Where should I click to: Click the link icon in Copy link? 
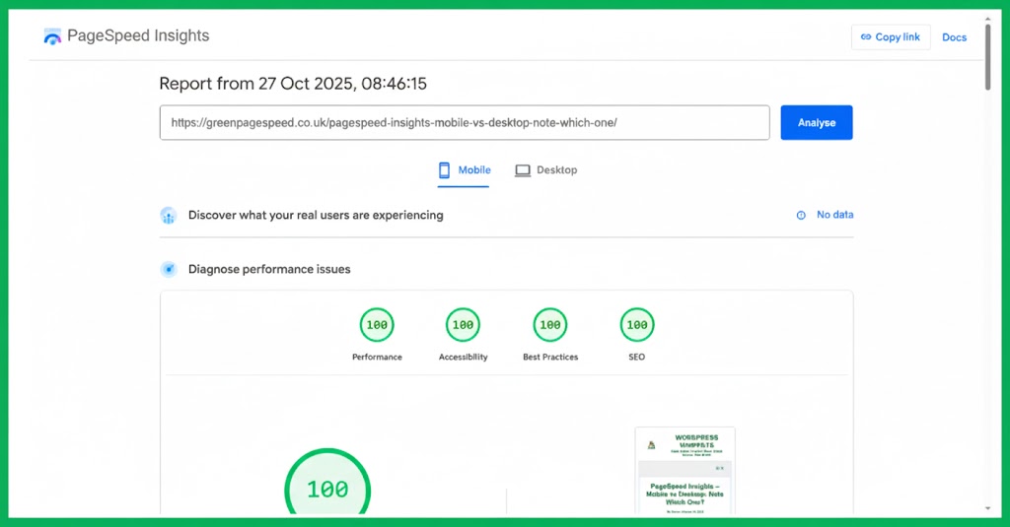[866, 37]
